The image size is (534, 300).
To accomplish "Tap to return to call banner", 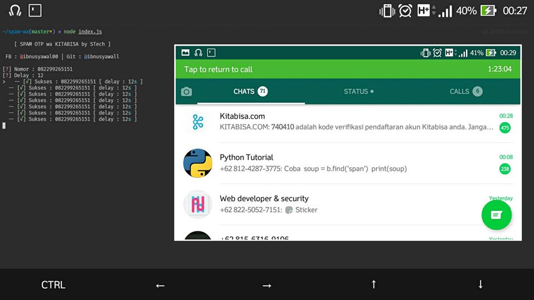I will 348,69.
